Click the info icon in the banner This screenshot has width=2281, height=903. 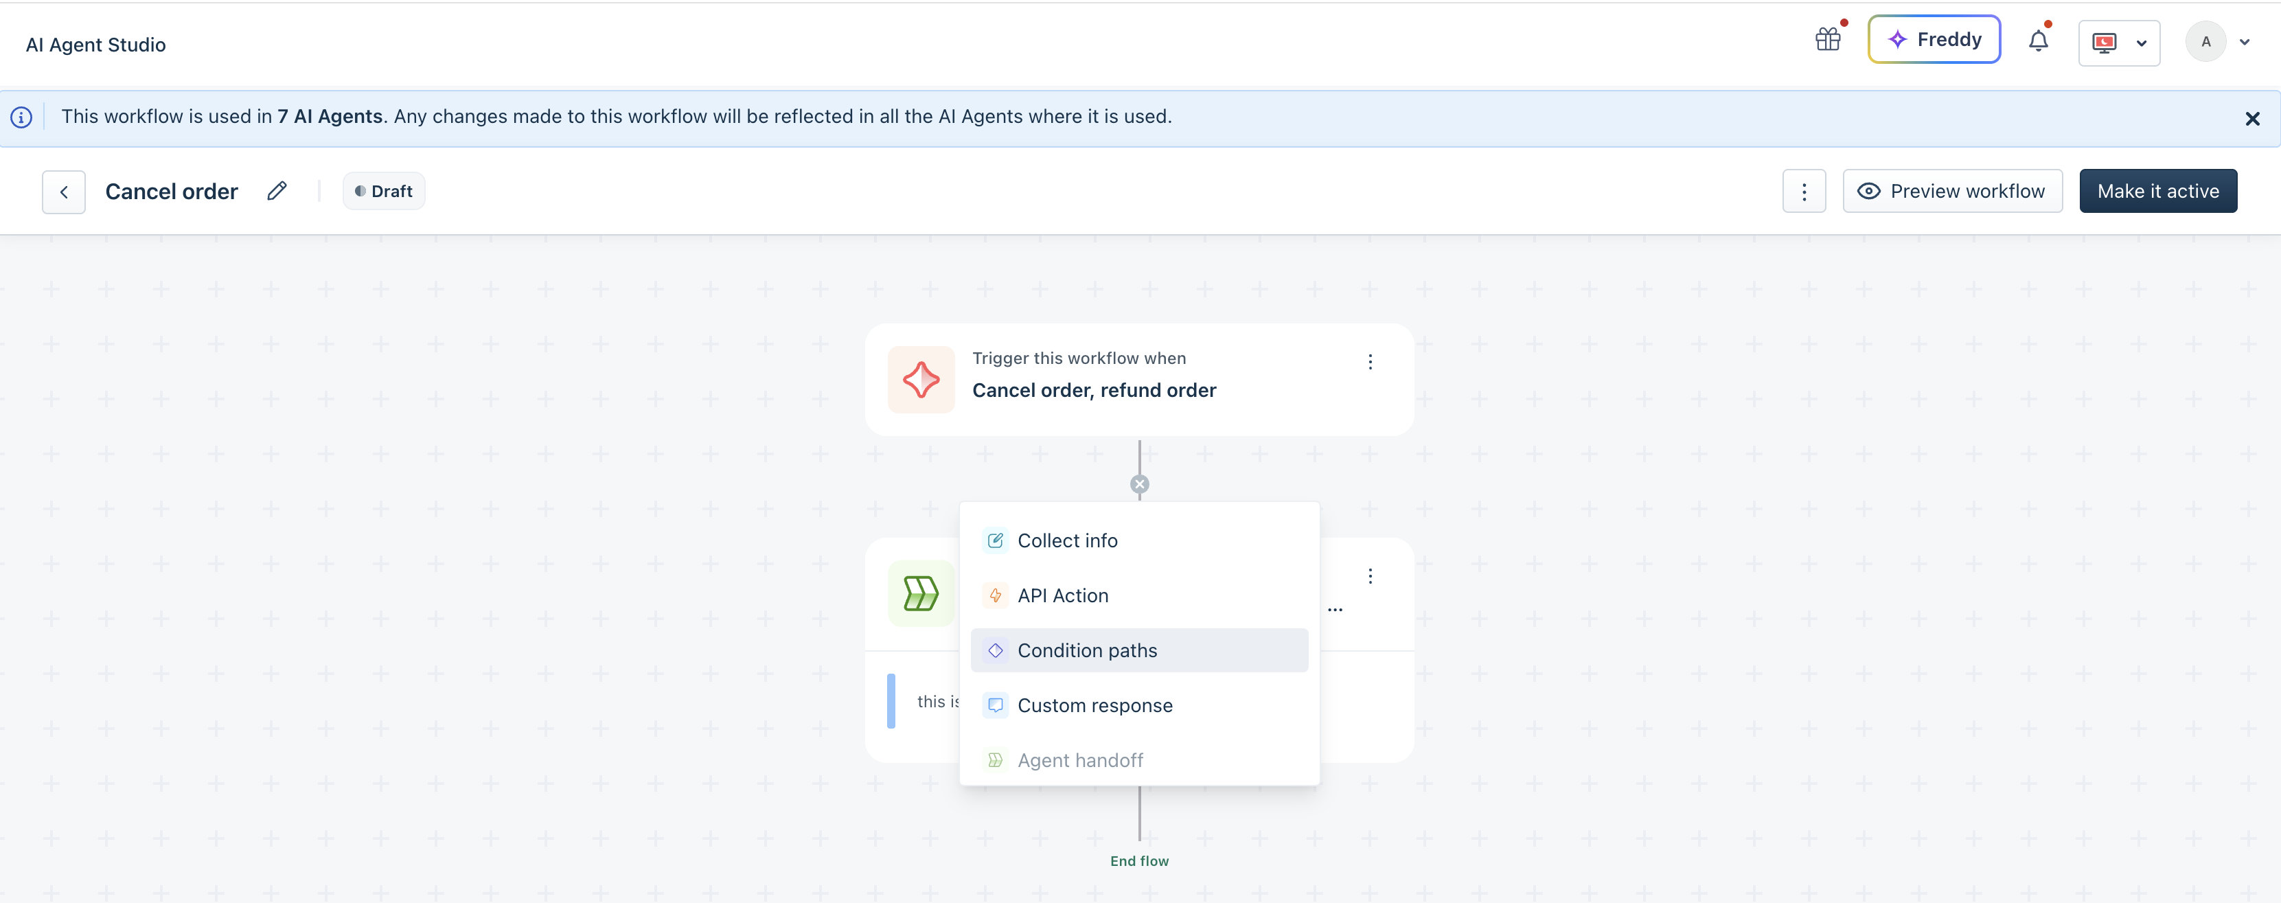click(21, 117)
